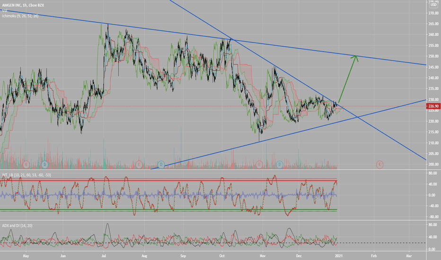This screenshot has height=260, width=441.
Task: Click the Jul label on time axis
Action: [x=104, y=256]
